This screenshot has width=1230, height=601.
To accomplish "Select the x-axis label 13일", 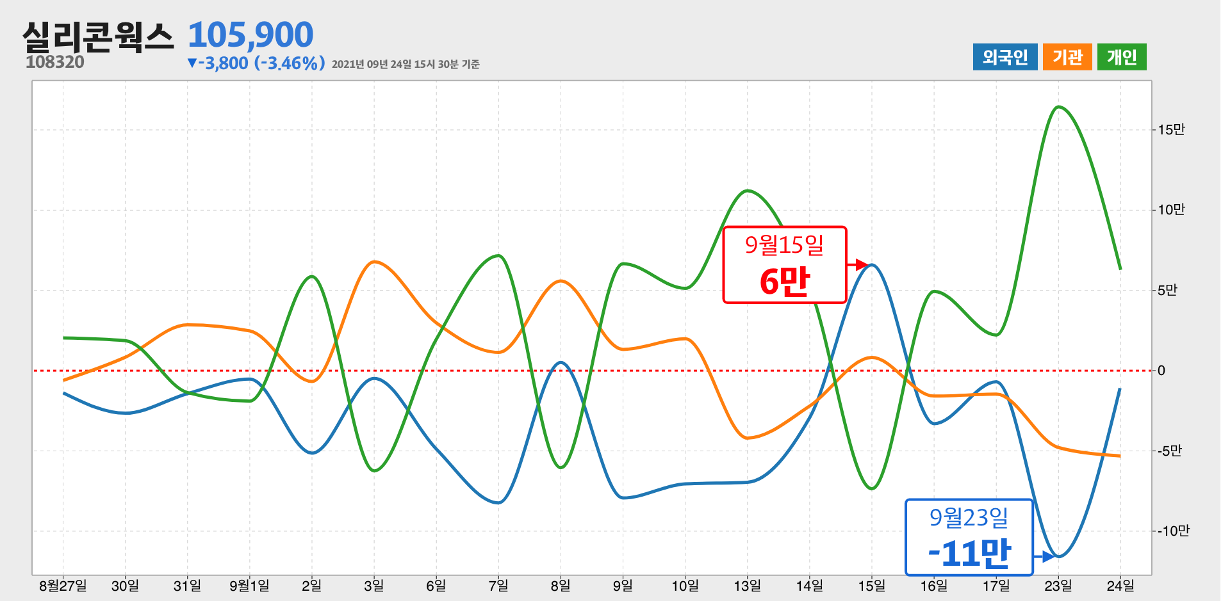I will (747, 586).
